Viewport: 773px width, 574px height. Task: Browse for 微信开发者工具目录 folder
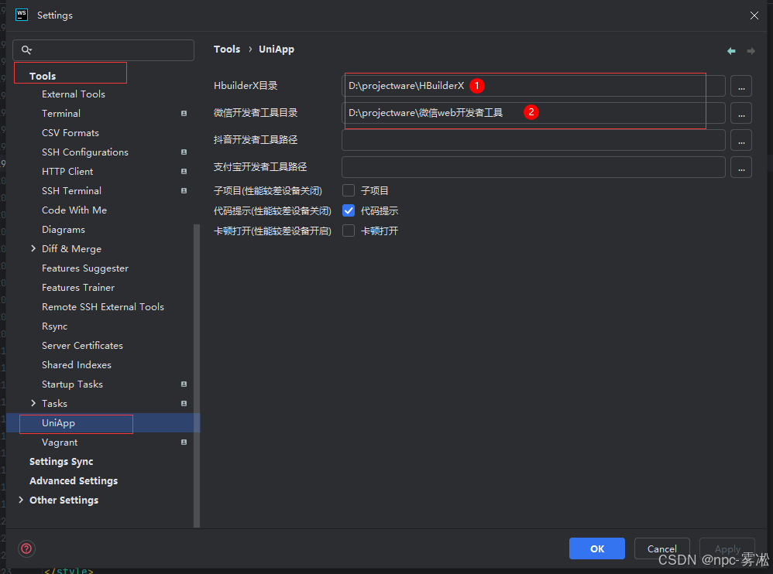741,113
